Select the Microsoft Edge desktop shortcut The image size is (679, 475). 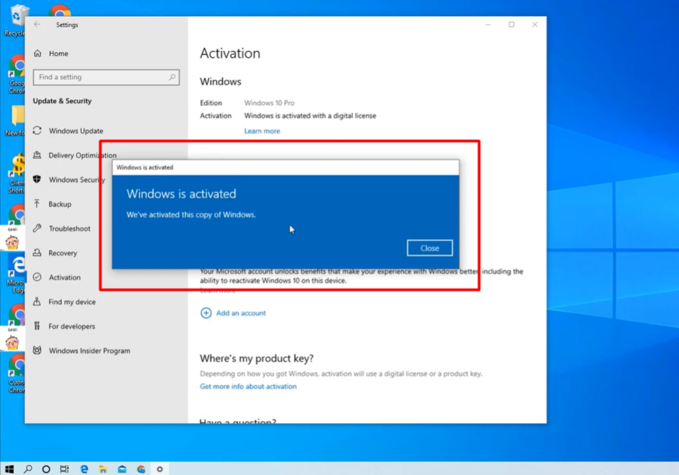(x=17, y=273)
